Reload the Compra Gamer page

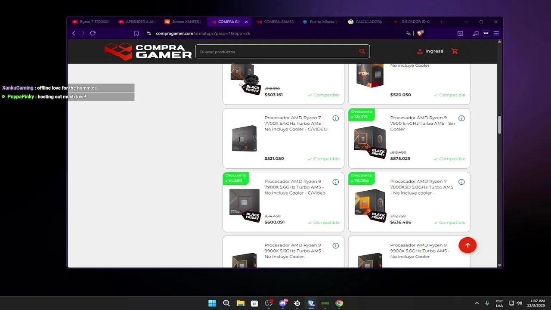click(x=93, y=33)
